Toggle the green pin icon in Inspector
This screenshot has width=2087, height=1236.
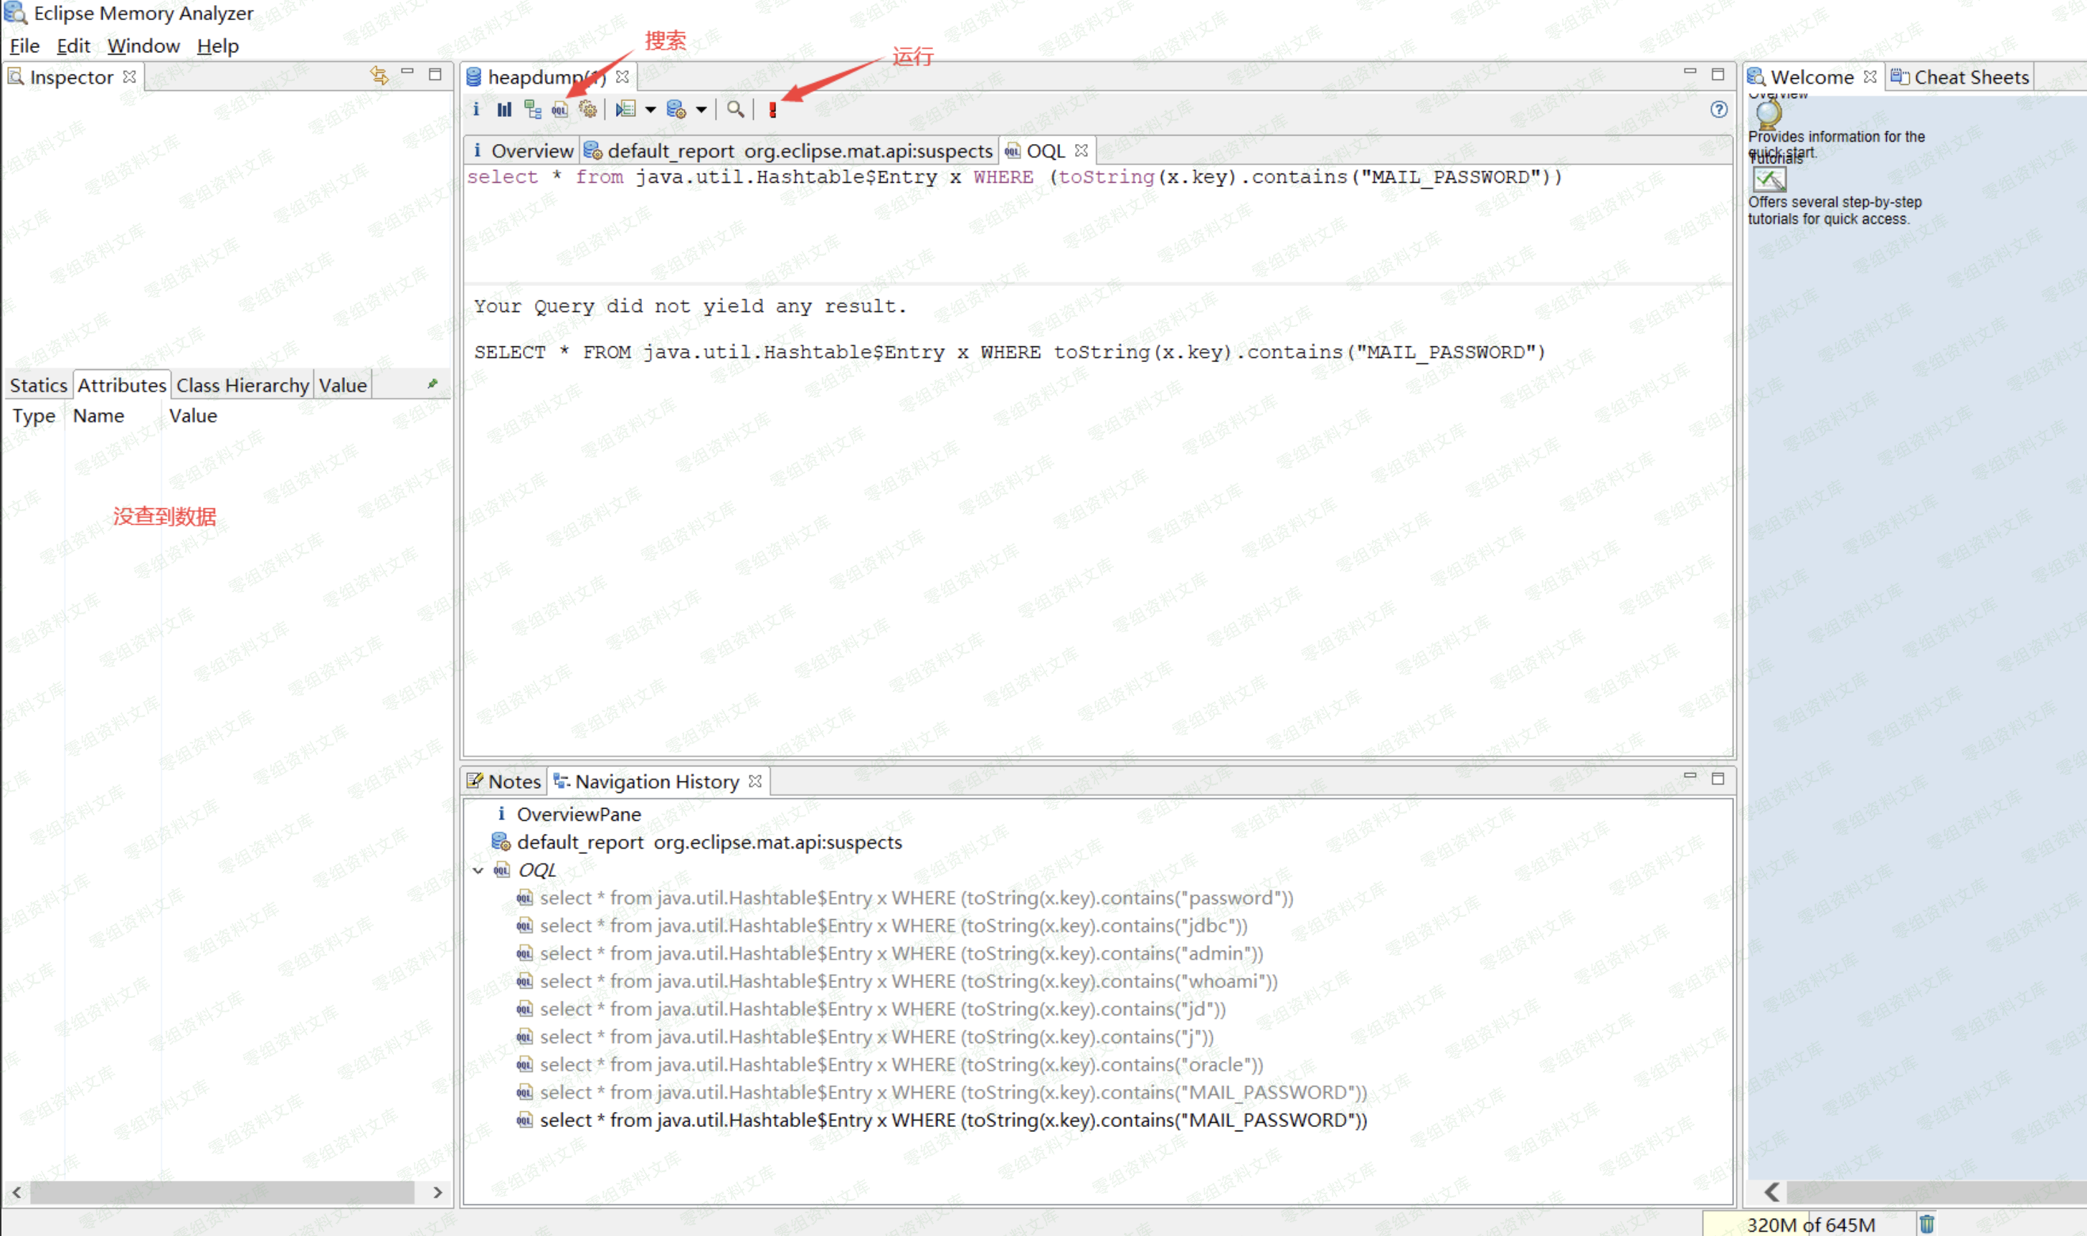click(x=432, y=384)
